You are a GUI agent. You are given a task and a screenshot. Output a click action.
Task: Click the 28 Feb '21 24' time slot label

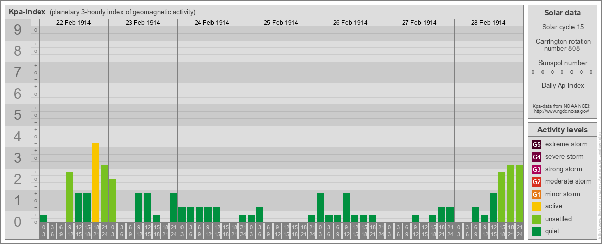pyautogui.click(x=519, y=231)
